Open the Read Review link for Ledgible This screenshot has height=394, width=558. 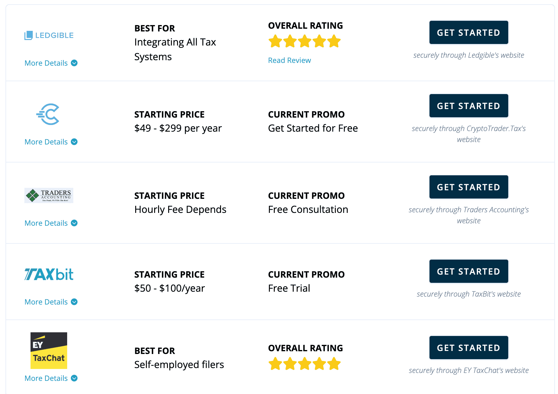pyautogui.click(x=289, y=60)
